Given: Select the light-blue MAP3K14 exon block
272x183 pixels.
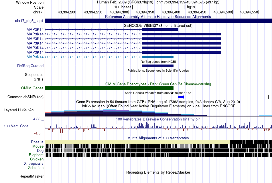Looking at the screenshot, I should pos(157,57).
